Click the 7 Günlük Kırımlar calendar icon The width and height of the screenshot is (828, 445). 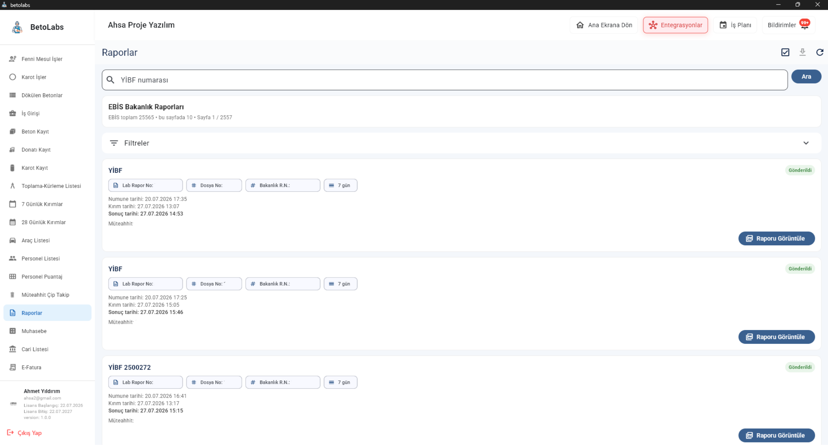click(13, 204)
